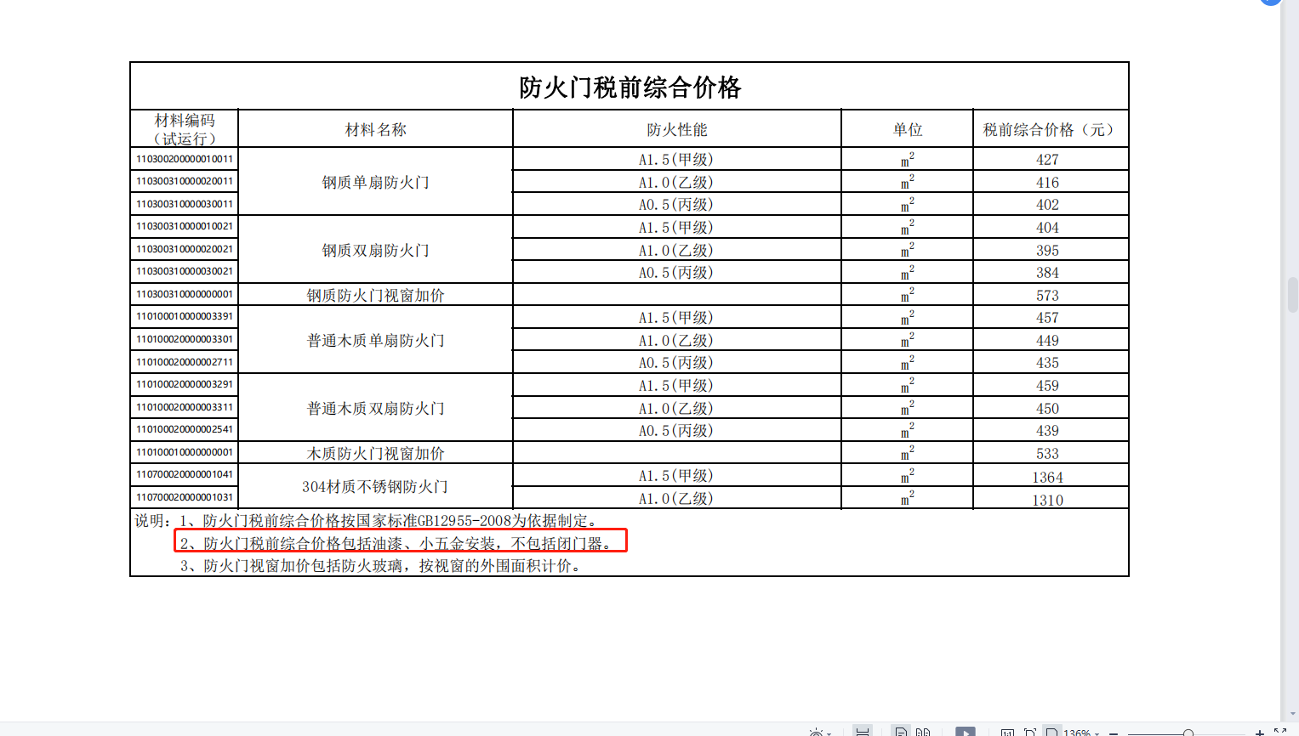Enter fullscreen with the expand arrows icon
The width and height of the screenshot is (1299, 736).
pyautogui.click(x=1280, y=731)
